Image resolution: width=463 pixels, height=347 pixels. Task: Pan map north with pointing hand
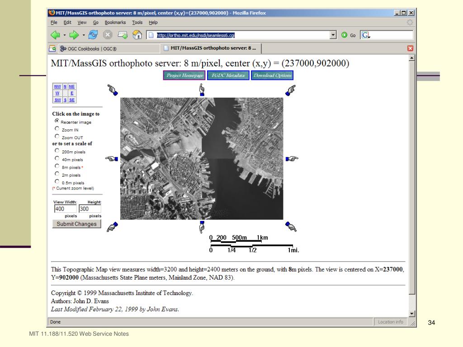click(x=202, y=89)
